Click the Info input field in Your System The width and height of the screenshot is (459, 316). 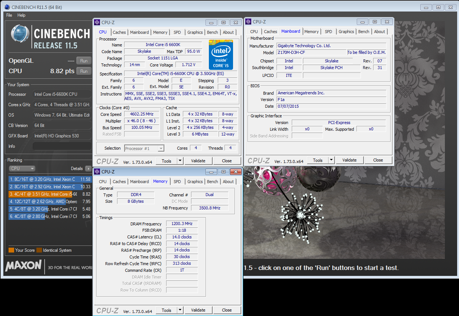point(62,146)
